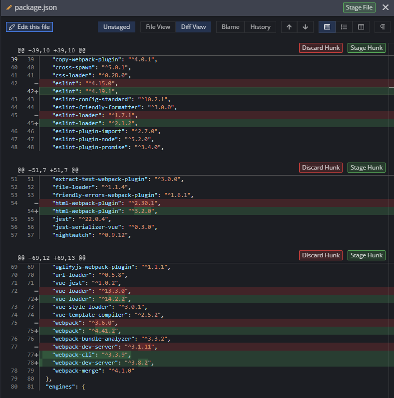Show the file History
This screenshot has width=394, height=398.
click(260, 27)
